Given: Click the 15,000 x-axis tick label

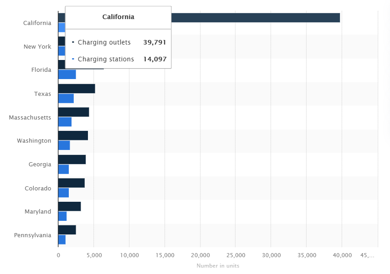Looking at the screenshot, I should click(165, 255).
